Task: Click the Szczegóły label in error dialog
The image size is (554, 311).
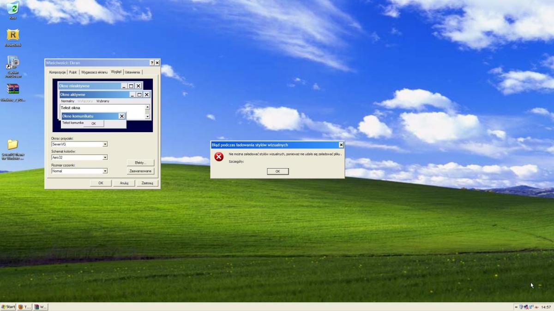Action: [x=236, y=161]
